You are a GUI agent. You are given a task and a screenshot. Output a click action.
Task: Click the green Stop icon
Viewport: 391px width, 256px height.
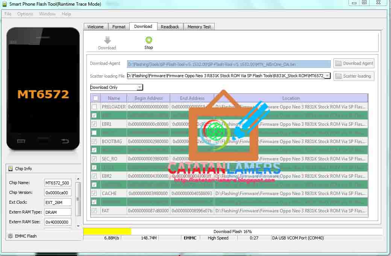[149, 40]
